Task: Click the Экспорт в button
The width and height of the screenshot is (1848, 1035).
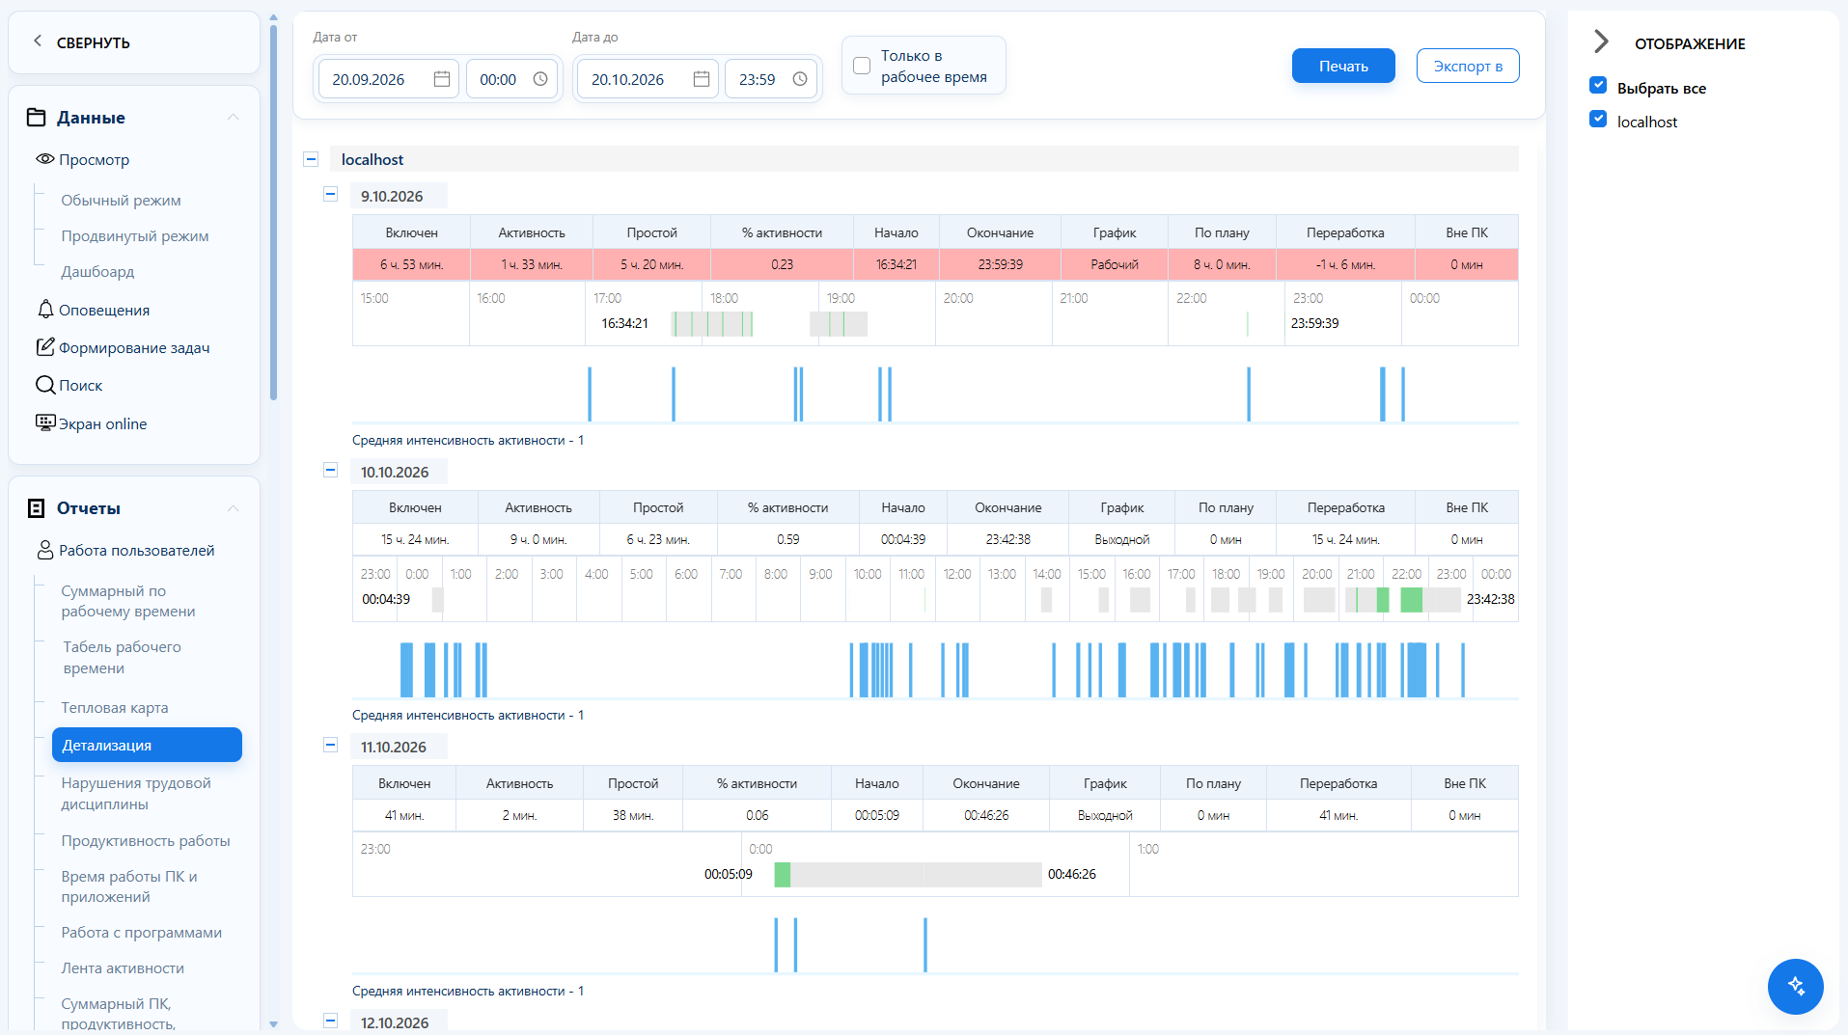Action: point(1468,66)
